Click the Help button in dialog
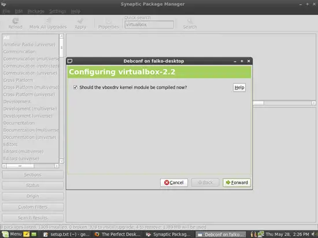 (239, 88)
